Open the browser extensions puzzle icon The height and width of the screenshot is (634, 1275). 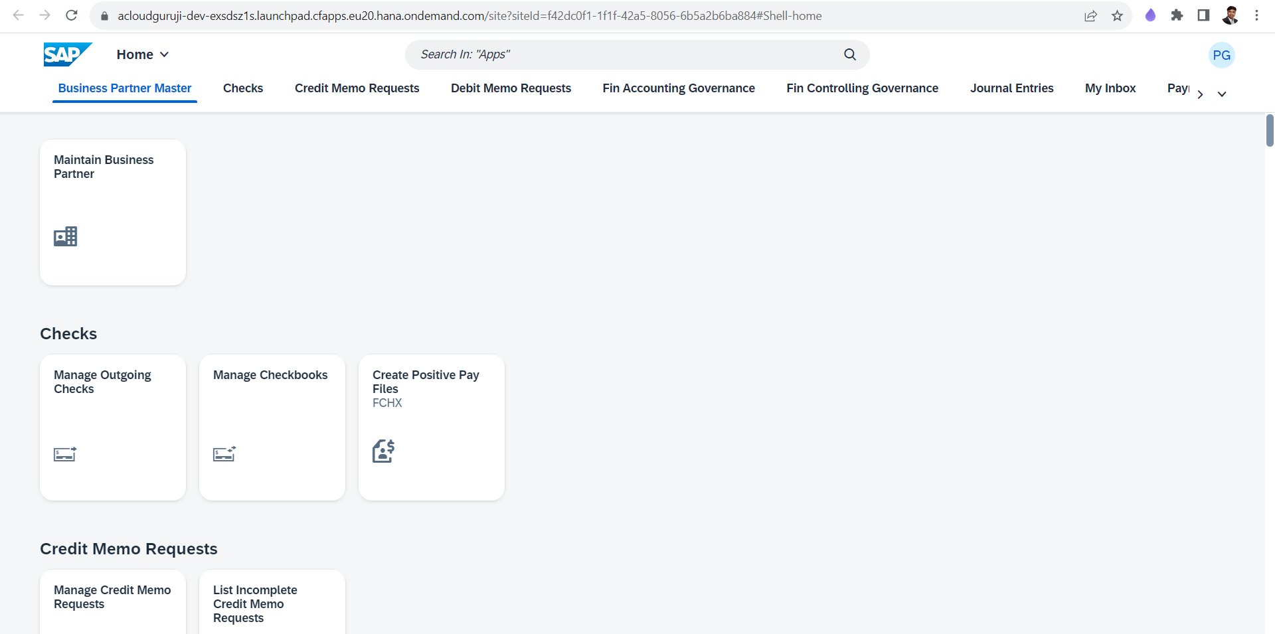1177,15
